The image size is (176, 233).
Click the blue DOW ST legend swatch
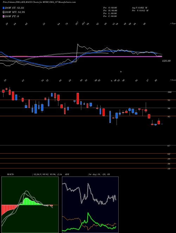pyautogui.click(x=4, y=8)
